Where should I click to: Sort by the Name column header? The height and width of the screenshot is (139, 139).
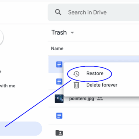(x=57, y=48)
